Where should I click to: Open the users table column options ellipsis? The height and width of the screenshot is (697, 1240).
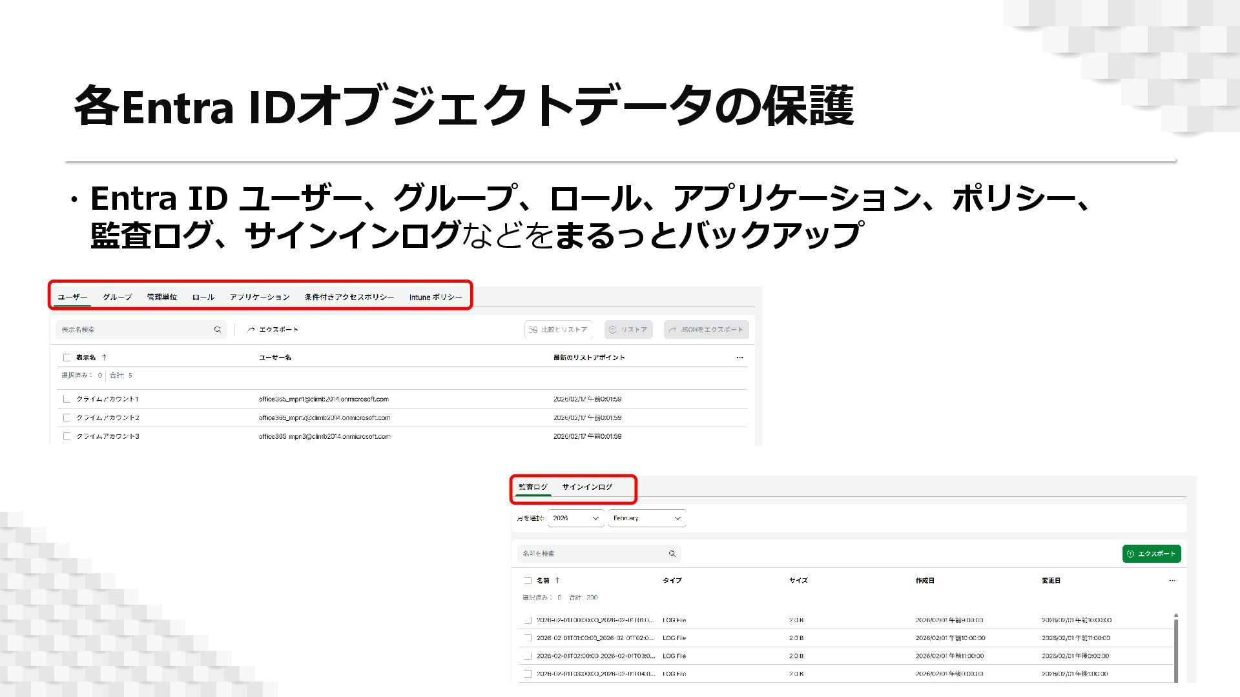739,358
